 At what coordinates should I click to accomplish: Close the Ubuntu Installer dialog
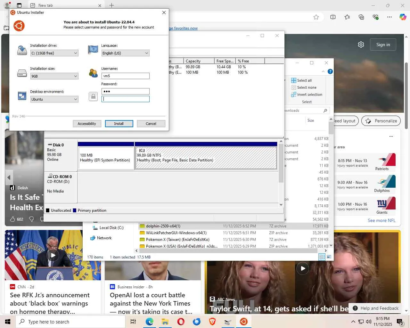point(164,12)
